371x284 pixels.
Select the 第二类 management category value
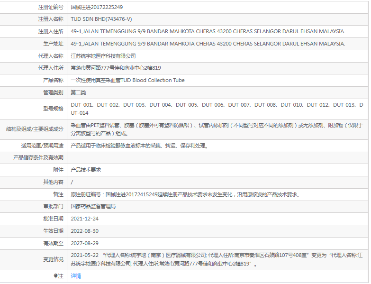coord(78,92)
